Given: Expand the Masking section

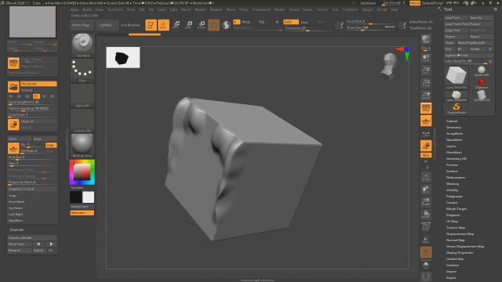Looking at the screenshot, I should tap(453, 184).
